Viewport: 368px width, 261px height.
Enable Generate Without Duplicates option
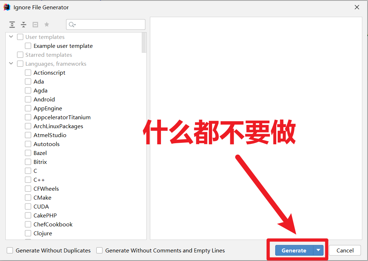point(10,250)
